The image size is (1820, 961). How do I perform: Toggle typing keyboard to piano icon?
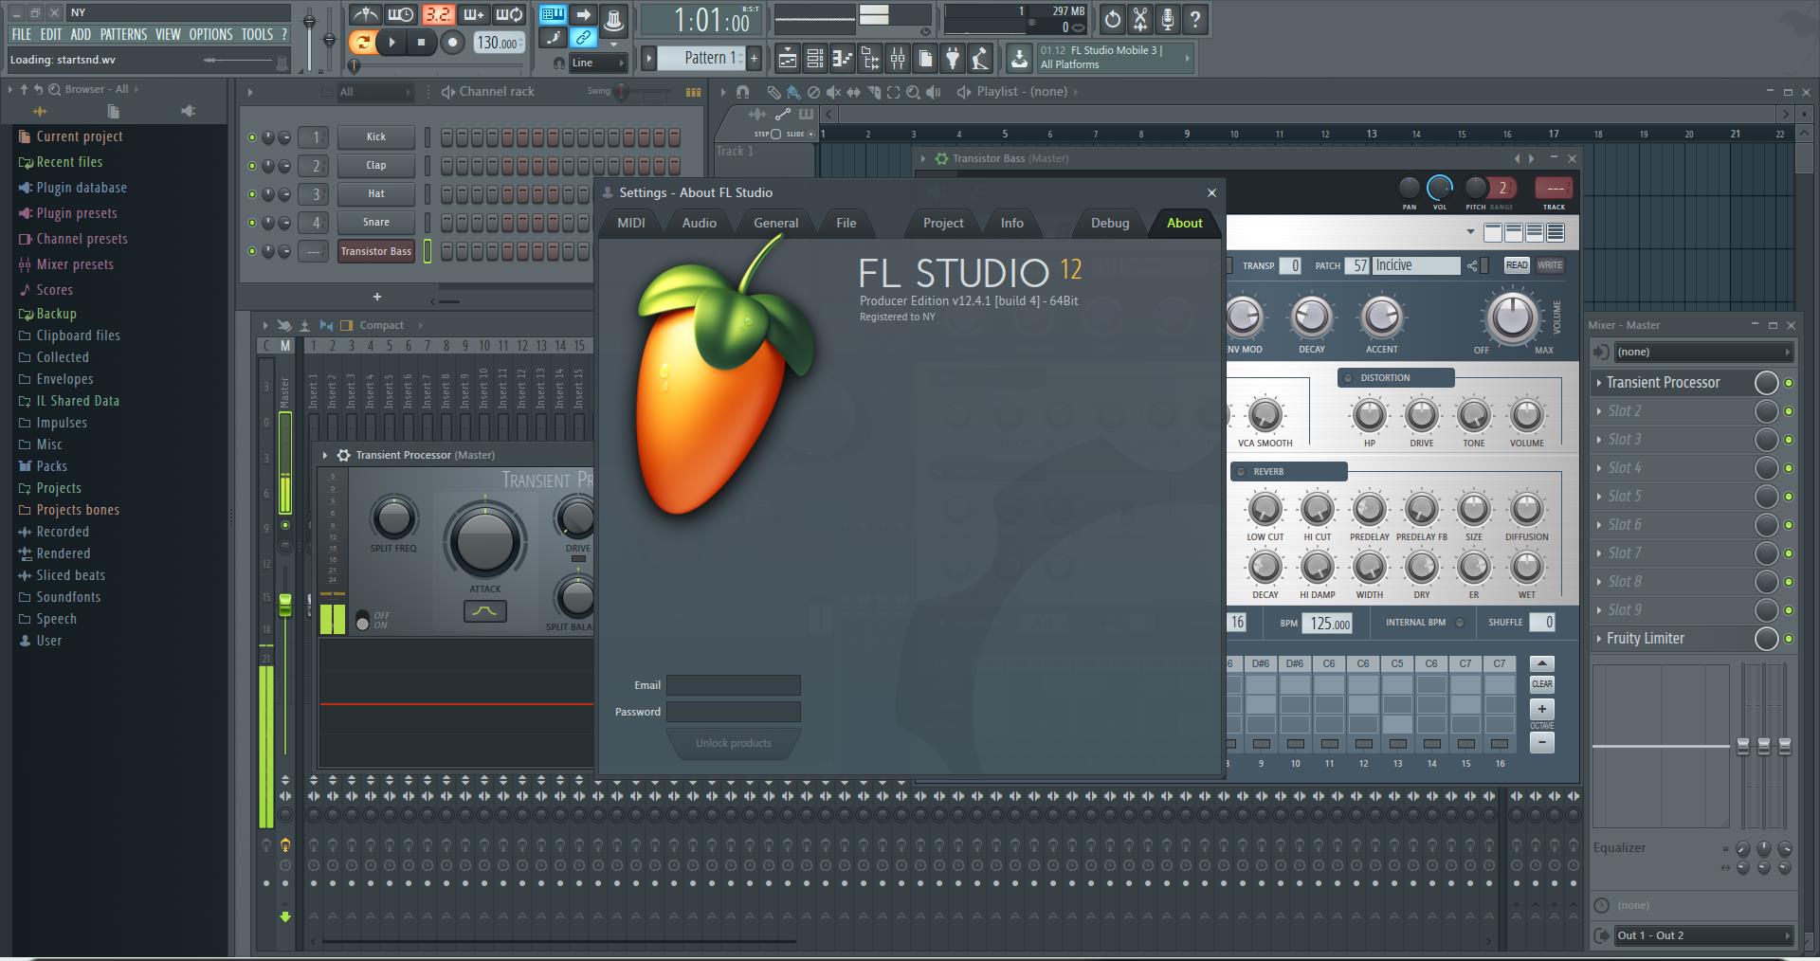tap(552, 14)
